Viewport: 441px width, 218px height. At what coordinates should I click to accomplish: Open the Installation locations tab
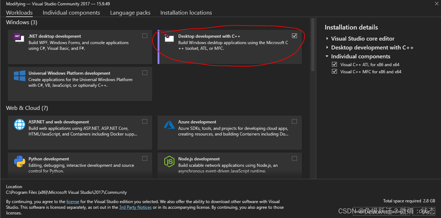coord(186,12)
